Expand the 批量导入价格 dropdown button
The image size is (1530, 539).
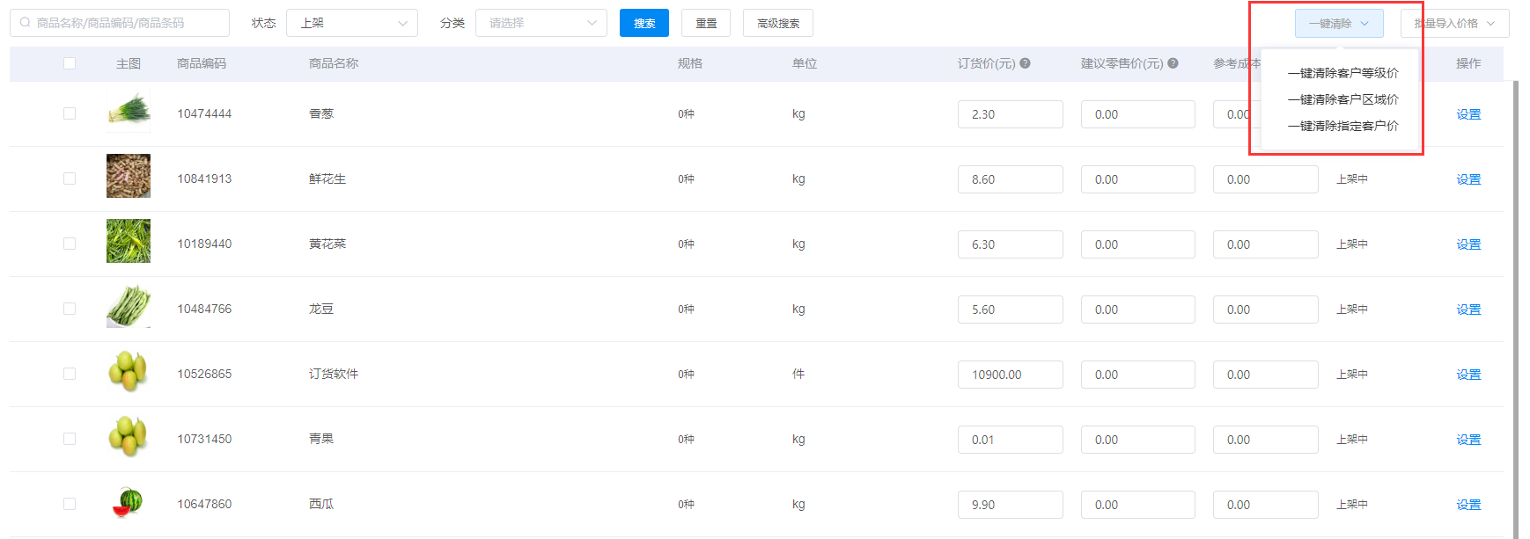tap(1454, 24)
